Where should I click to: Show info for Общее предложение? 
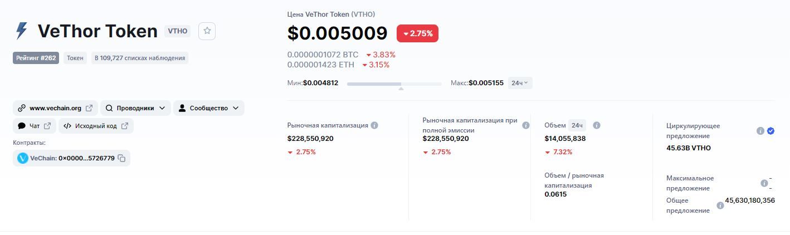(x=720, y=205)
